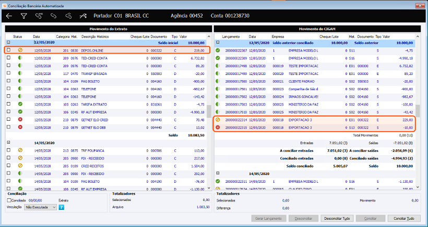Click the back arrow in the toolbar
428x227 pixels.
coord(9,16)
